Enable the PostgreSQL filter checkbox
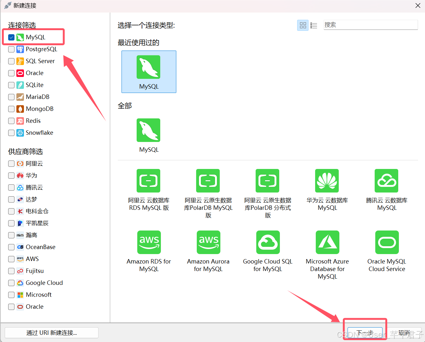The height and width of the screenshot is (342, 425). pos(11,49)
